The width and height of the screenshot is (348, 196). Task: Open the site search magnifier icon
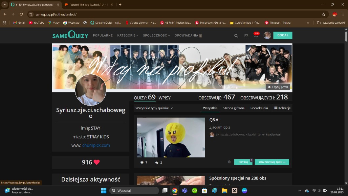coord(236,36)
